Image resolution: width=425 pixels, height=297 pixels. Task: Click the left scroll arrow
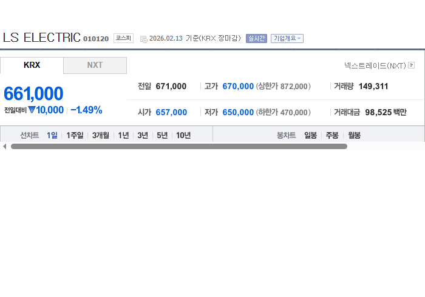pos(5,146)
